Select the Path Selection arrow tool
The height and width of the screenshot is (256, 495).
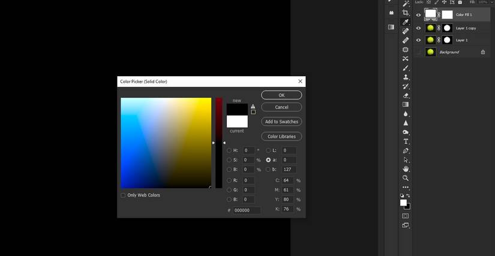406,160
